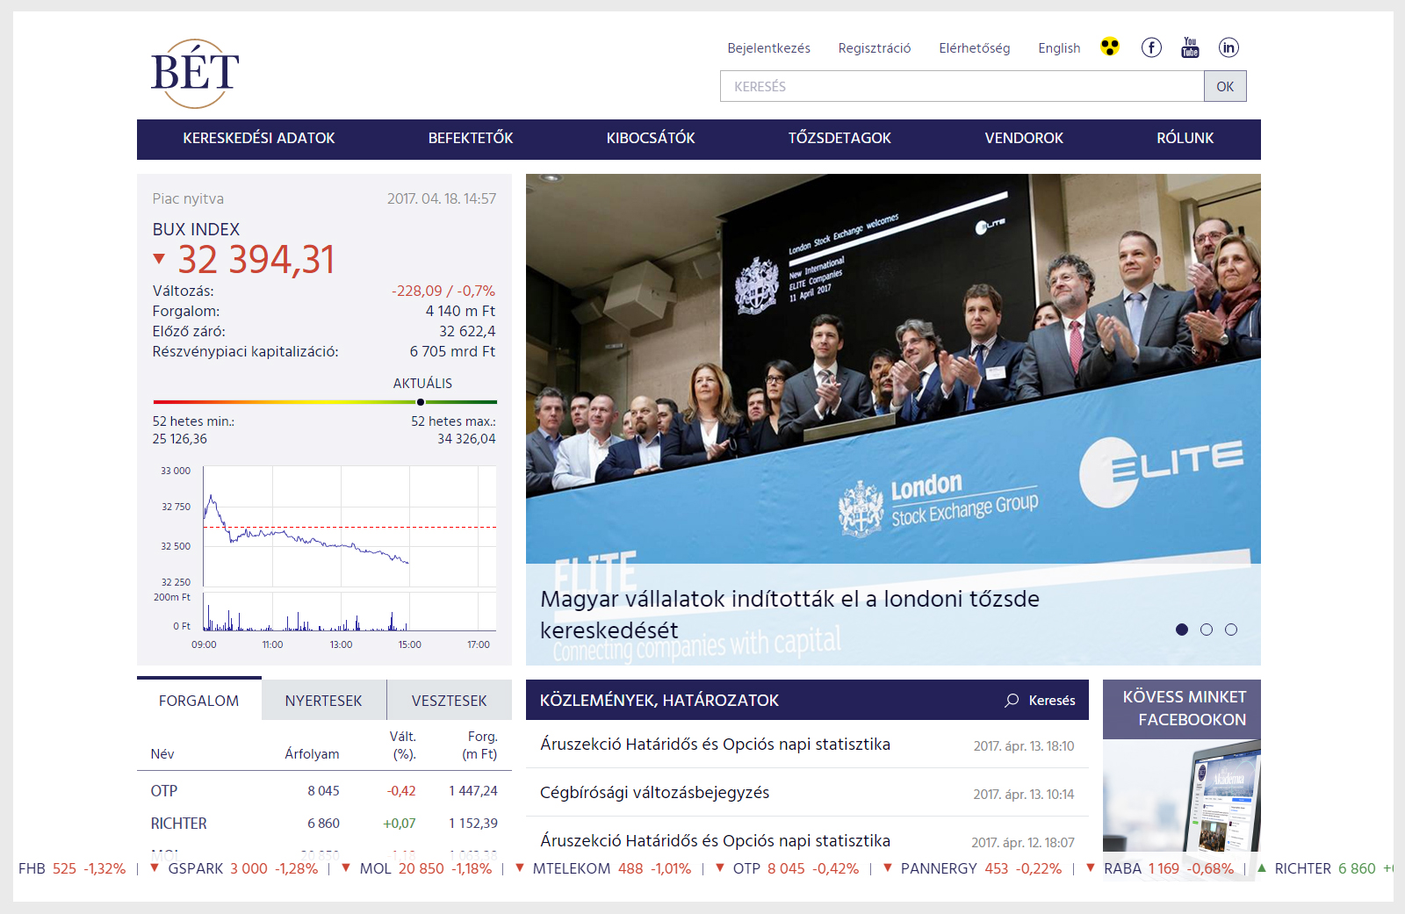The image size is (1405, 914).
Task: Click the Árfolyam column header
Action: click(312, 754)
